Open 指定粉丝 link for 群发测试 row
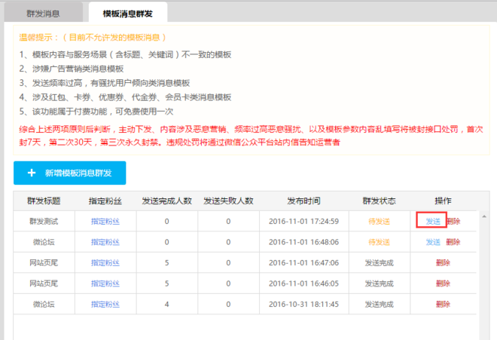497x340 pixels. click(105, 222)
